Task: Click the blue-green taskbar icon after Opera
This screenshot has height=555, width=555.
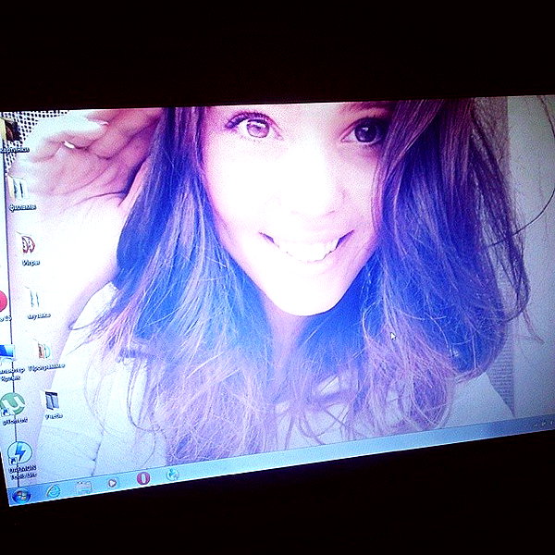Action: 172,475
